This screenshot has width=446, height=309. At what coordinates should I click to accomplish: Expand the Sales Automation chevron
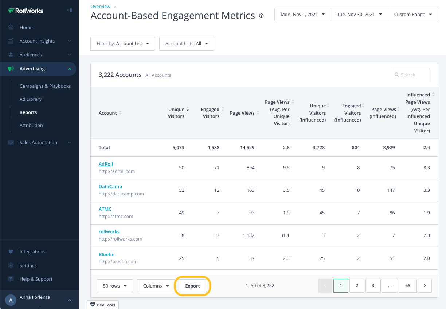pos(69,143)
